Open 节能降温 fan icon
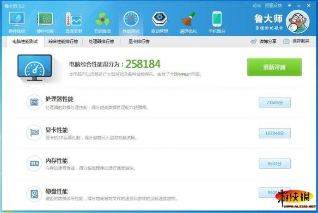The image size is (318, 213). click(102, 19)
